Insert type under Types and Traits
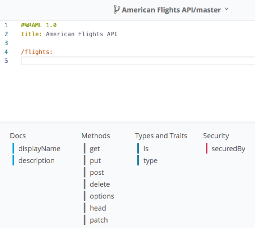 pyautogui.click(x=150, y=160)
